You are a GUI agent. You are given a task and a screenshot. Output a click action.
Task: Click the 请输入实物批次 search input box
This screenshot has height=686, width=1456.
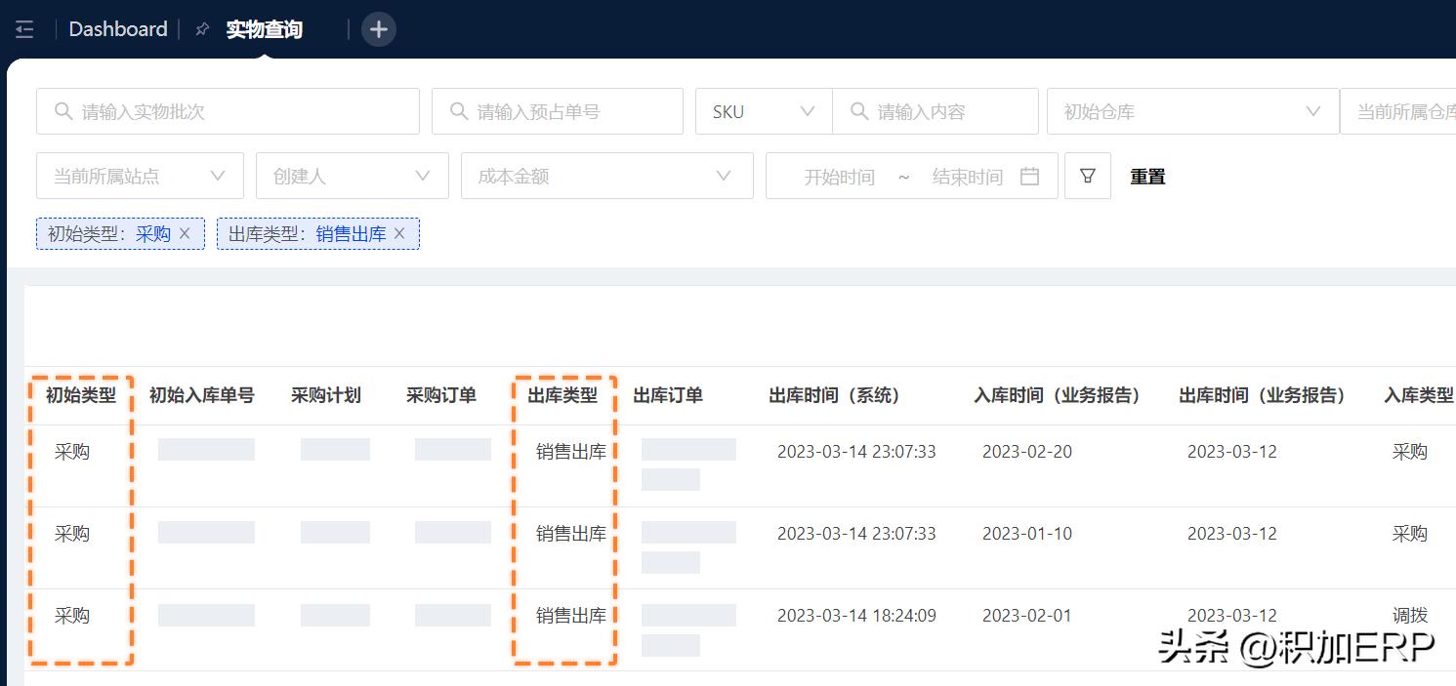coord(228,110)
